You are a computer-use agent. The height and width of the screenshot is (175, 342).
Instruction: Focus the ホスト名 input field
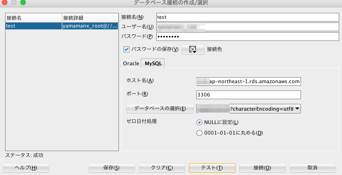point(248,81)
